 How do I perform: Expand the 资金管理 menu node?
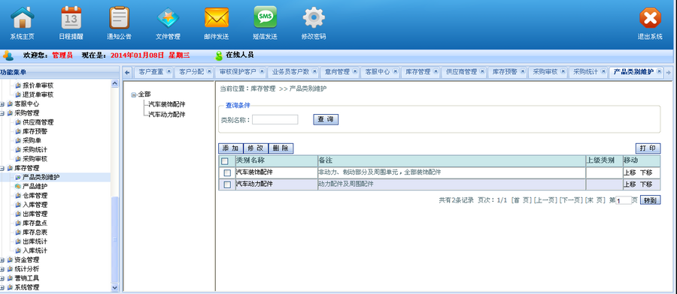(2, 260)
